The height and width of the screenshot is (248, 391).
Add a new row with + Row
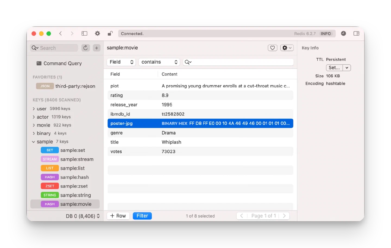(118, 216)
